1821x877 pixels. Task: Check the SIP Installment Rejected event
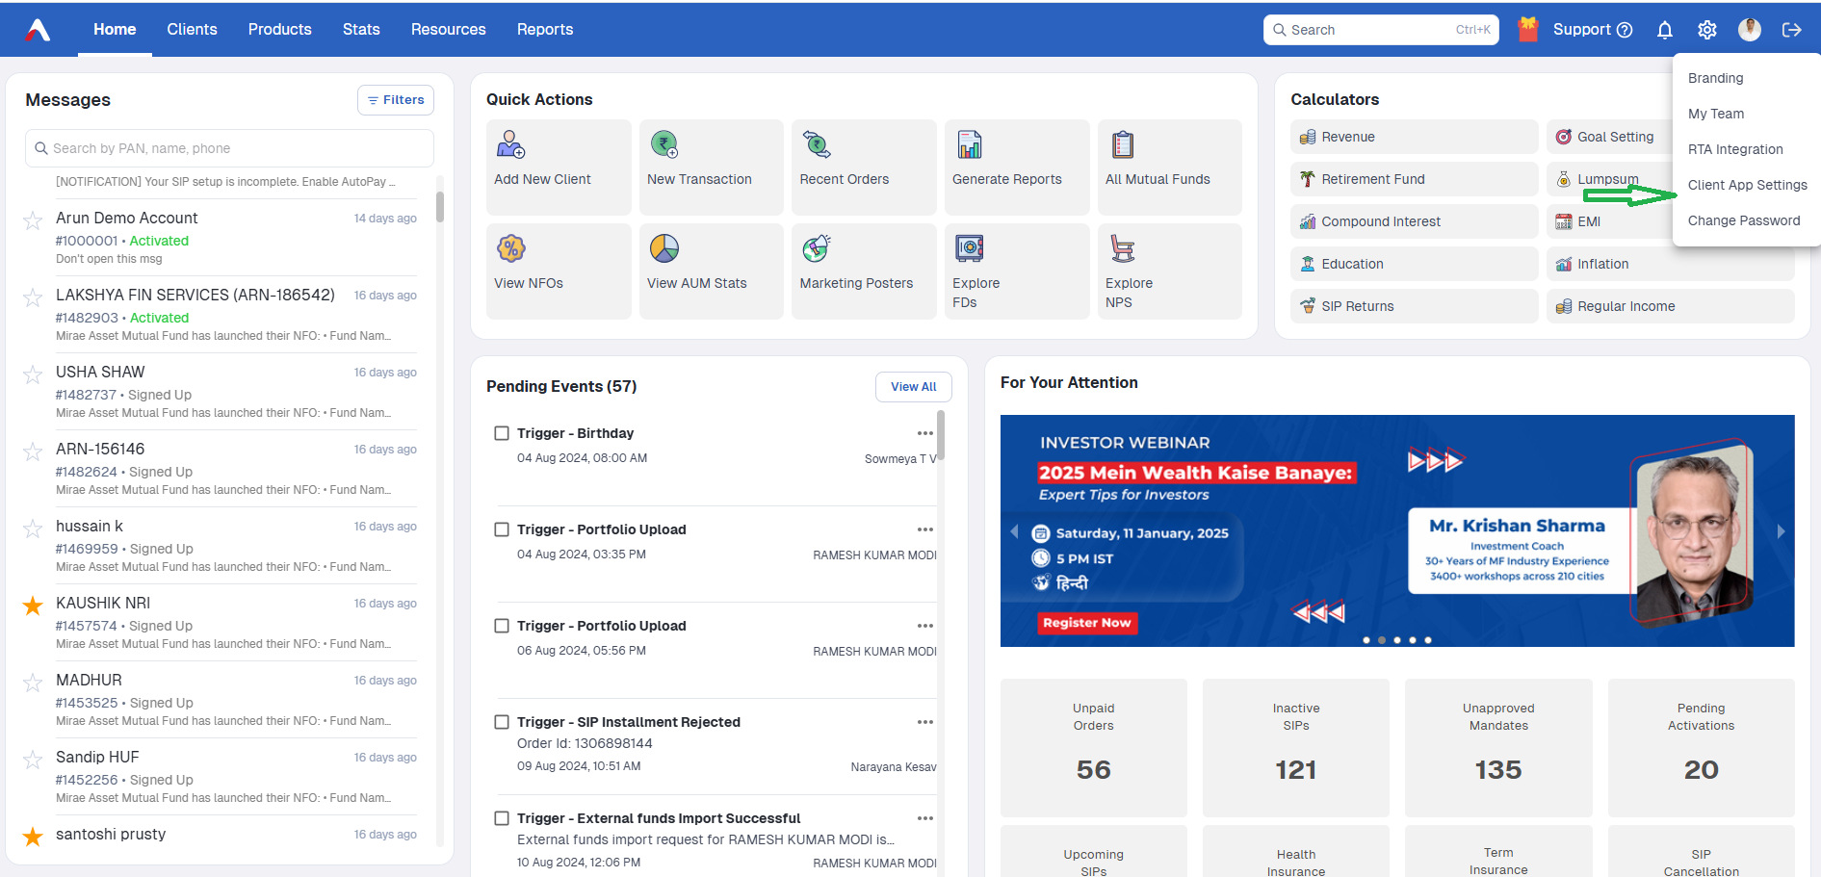click(502, 722)
